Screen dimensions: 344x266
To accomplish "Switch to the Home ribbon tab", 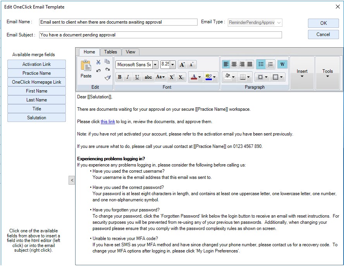I will pyautogui.click(x=89, y=52).
